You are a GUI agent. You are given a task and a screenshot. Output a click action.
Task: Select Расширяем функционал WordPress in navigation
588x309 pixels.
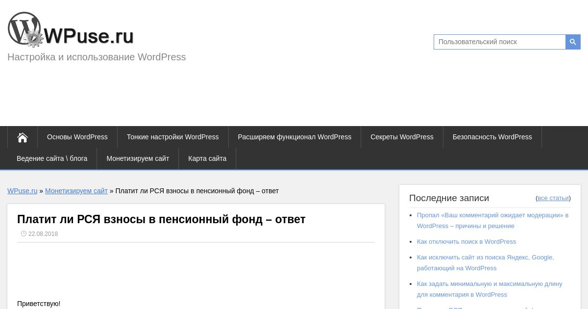[x=294, y=137]
